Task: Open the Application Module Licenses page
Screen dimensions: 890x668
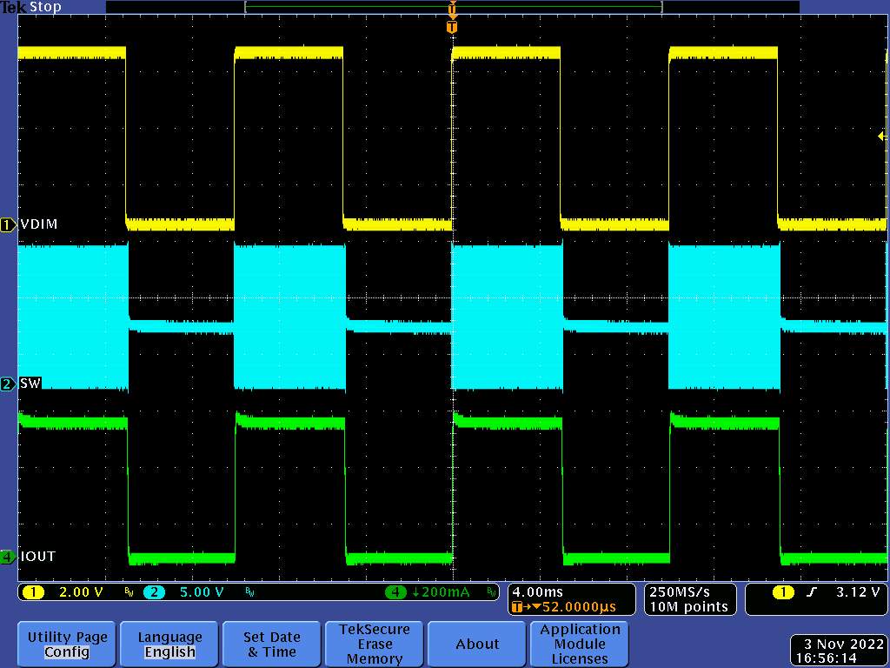Action: [x=580, y=644]
